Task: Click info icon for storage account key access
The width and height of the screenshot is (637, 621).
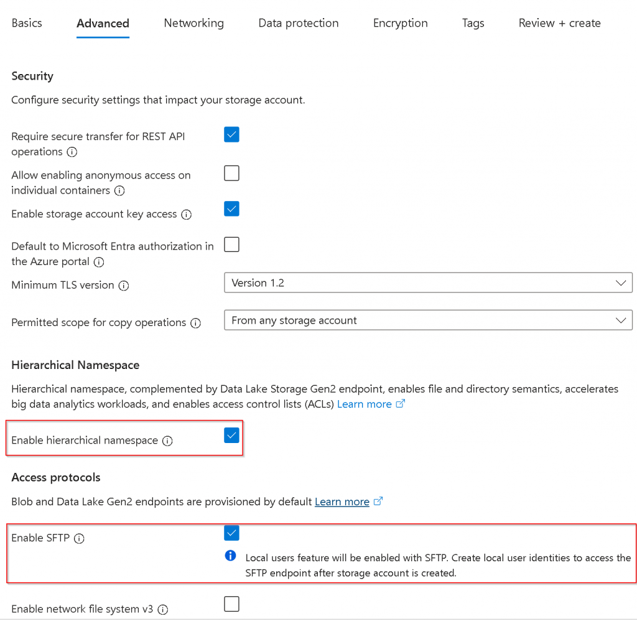Action: point(186,215)
